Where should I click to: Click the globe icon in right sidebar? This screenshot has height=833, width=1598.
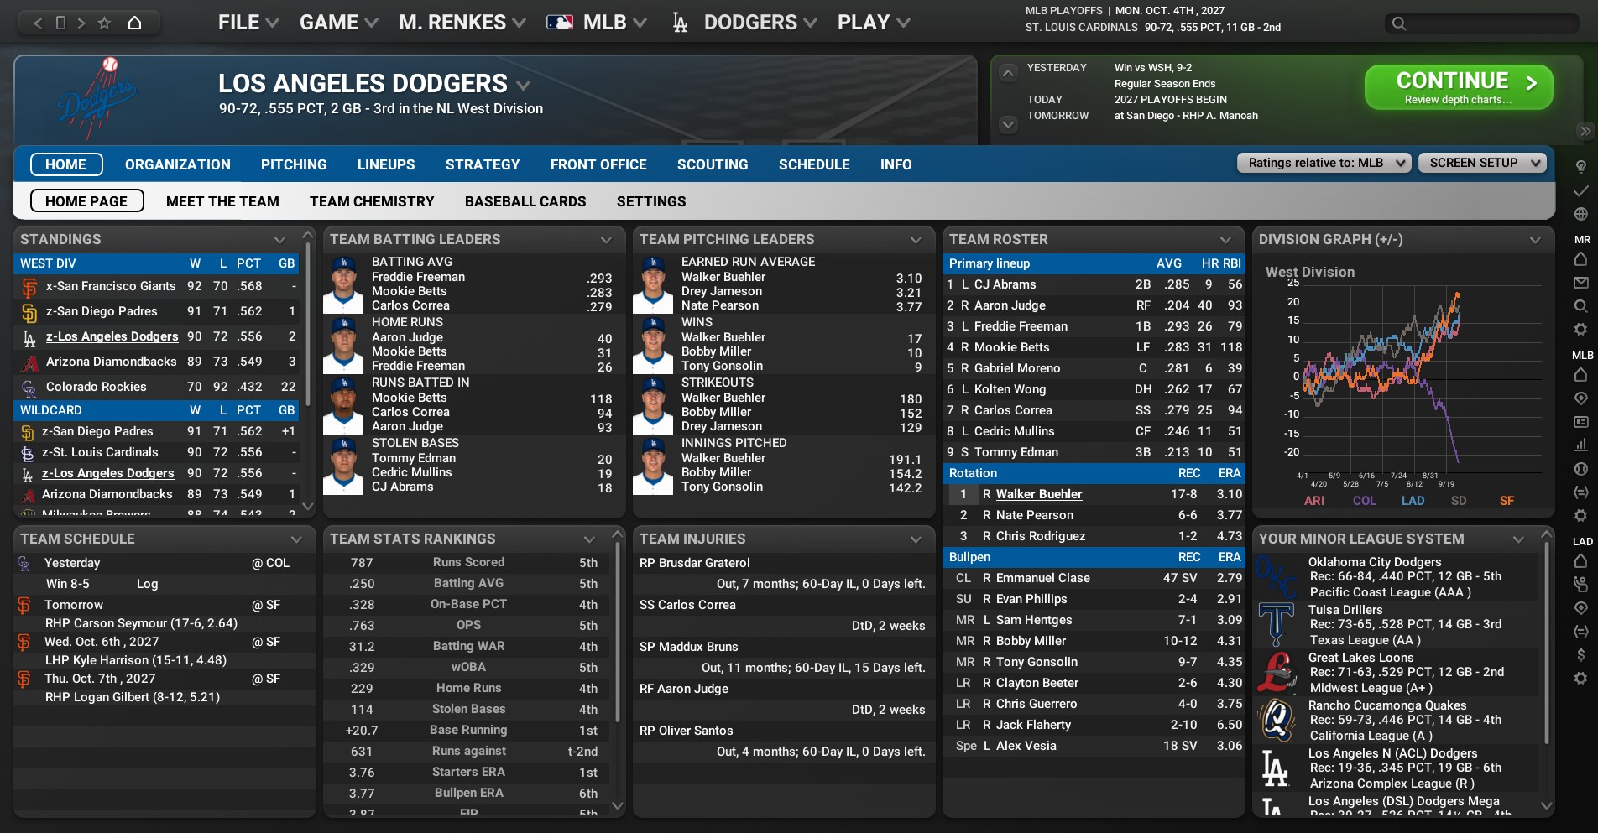coord(1580,214)
